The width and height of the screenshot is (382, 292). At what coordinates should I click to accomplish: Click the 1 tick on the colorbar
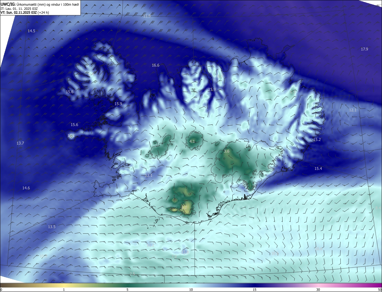64,290
